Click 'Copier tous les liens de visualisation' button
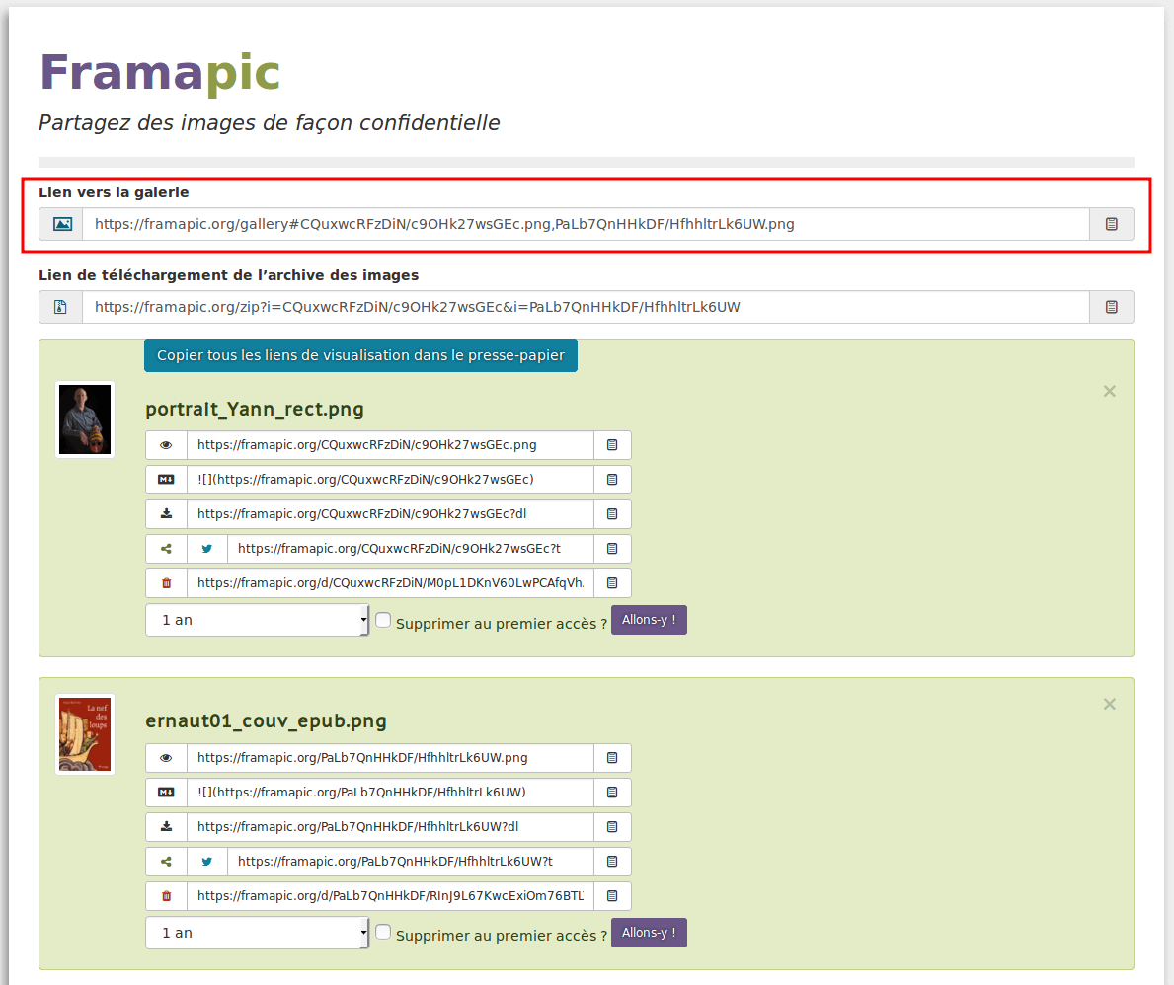The width and height of the screenshot is (1174, 985). pyautogui.click(x=360, y=354)
